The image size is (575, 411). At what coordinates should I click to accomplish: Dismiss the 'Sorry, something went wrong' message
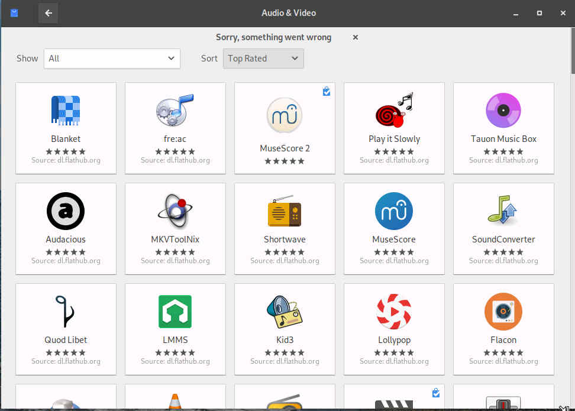coord(355,37)
